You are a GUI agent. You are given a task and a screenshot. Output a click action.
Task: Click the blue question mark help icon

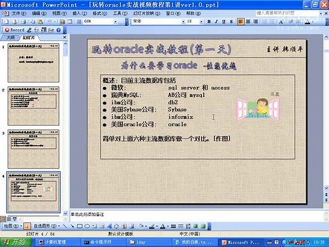[58, 30]
